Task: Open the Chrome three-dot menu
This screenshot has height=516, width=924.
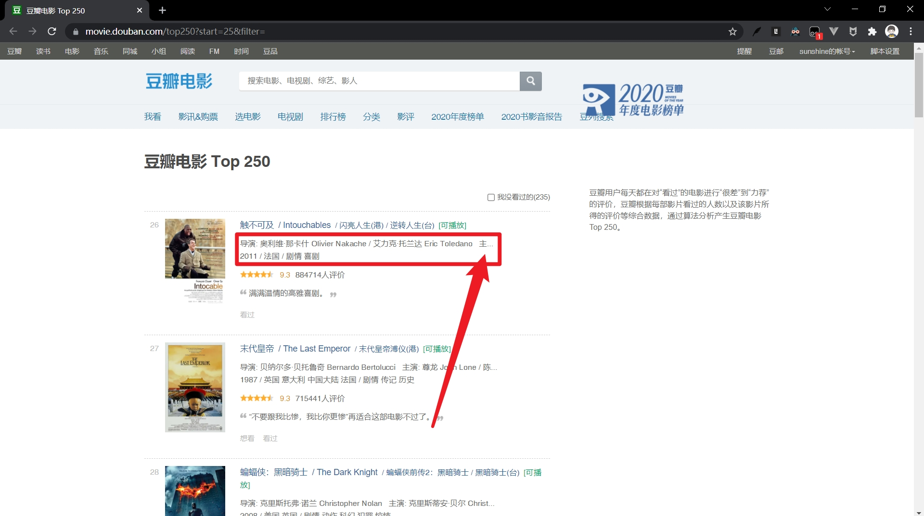Action: pos(911,32)
